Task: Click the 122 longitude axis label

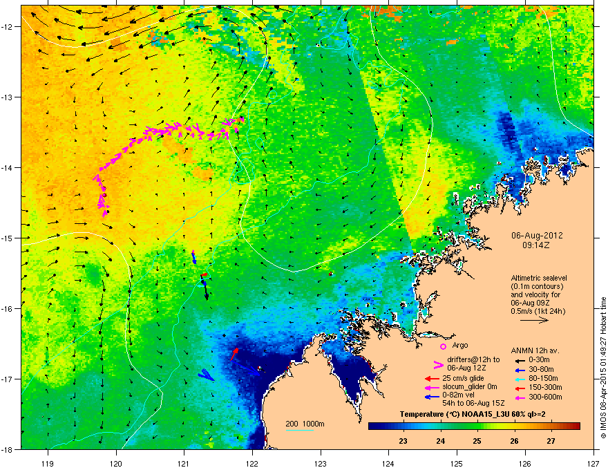Action: point(252,463)
